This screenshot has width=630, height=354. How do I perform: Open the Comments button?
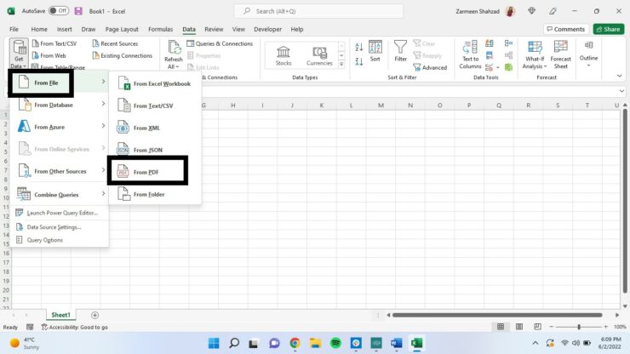pyautogui.click(x=565, y=29)
